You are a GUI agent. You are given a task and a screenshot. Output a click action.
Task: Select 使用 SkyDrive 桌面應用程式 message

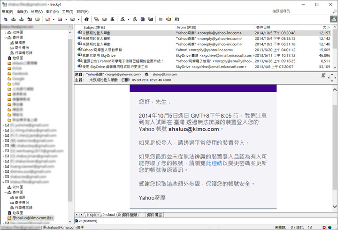203,67
